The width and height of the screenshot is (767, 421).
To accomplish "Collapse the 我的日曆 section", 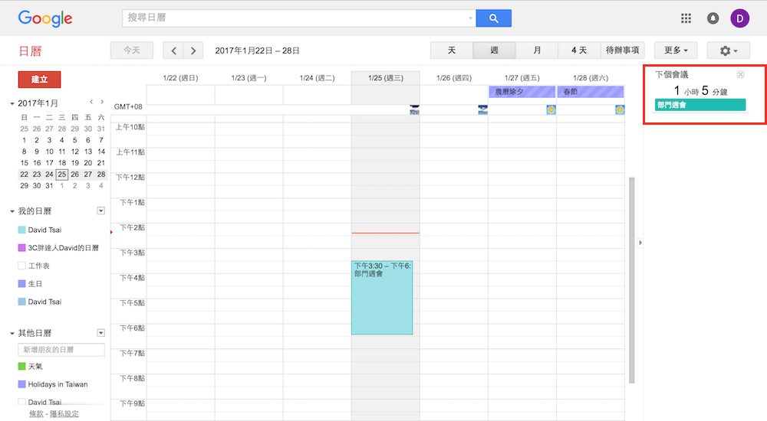I will 12,211.
